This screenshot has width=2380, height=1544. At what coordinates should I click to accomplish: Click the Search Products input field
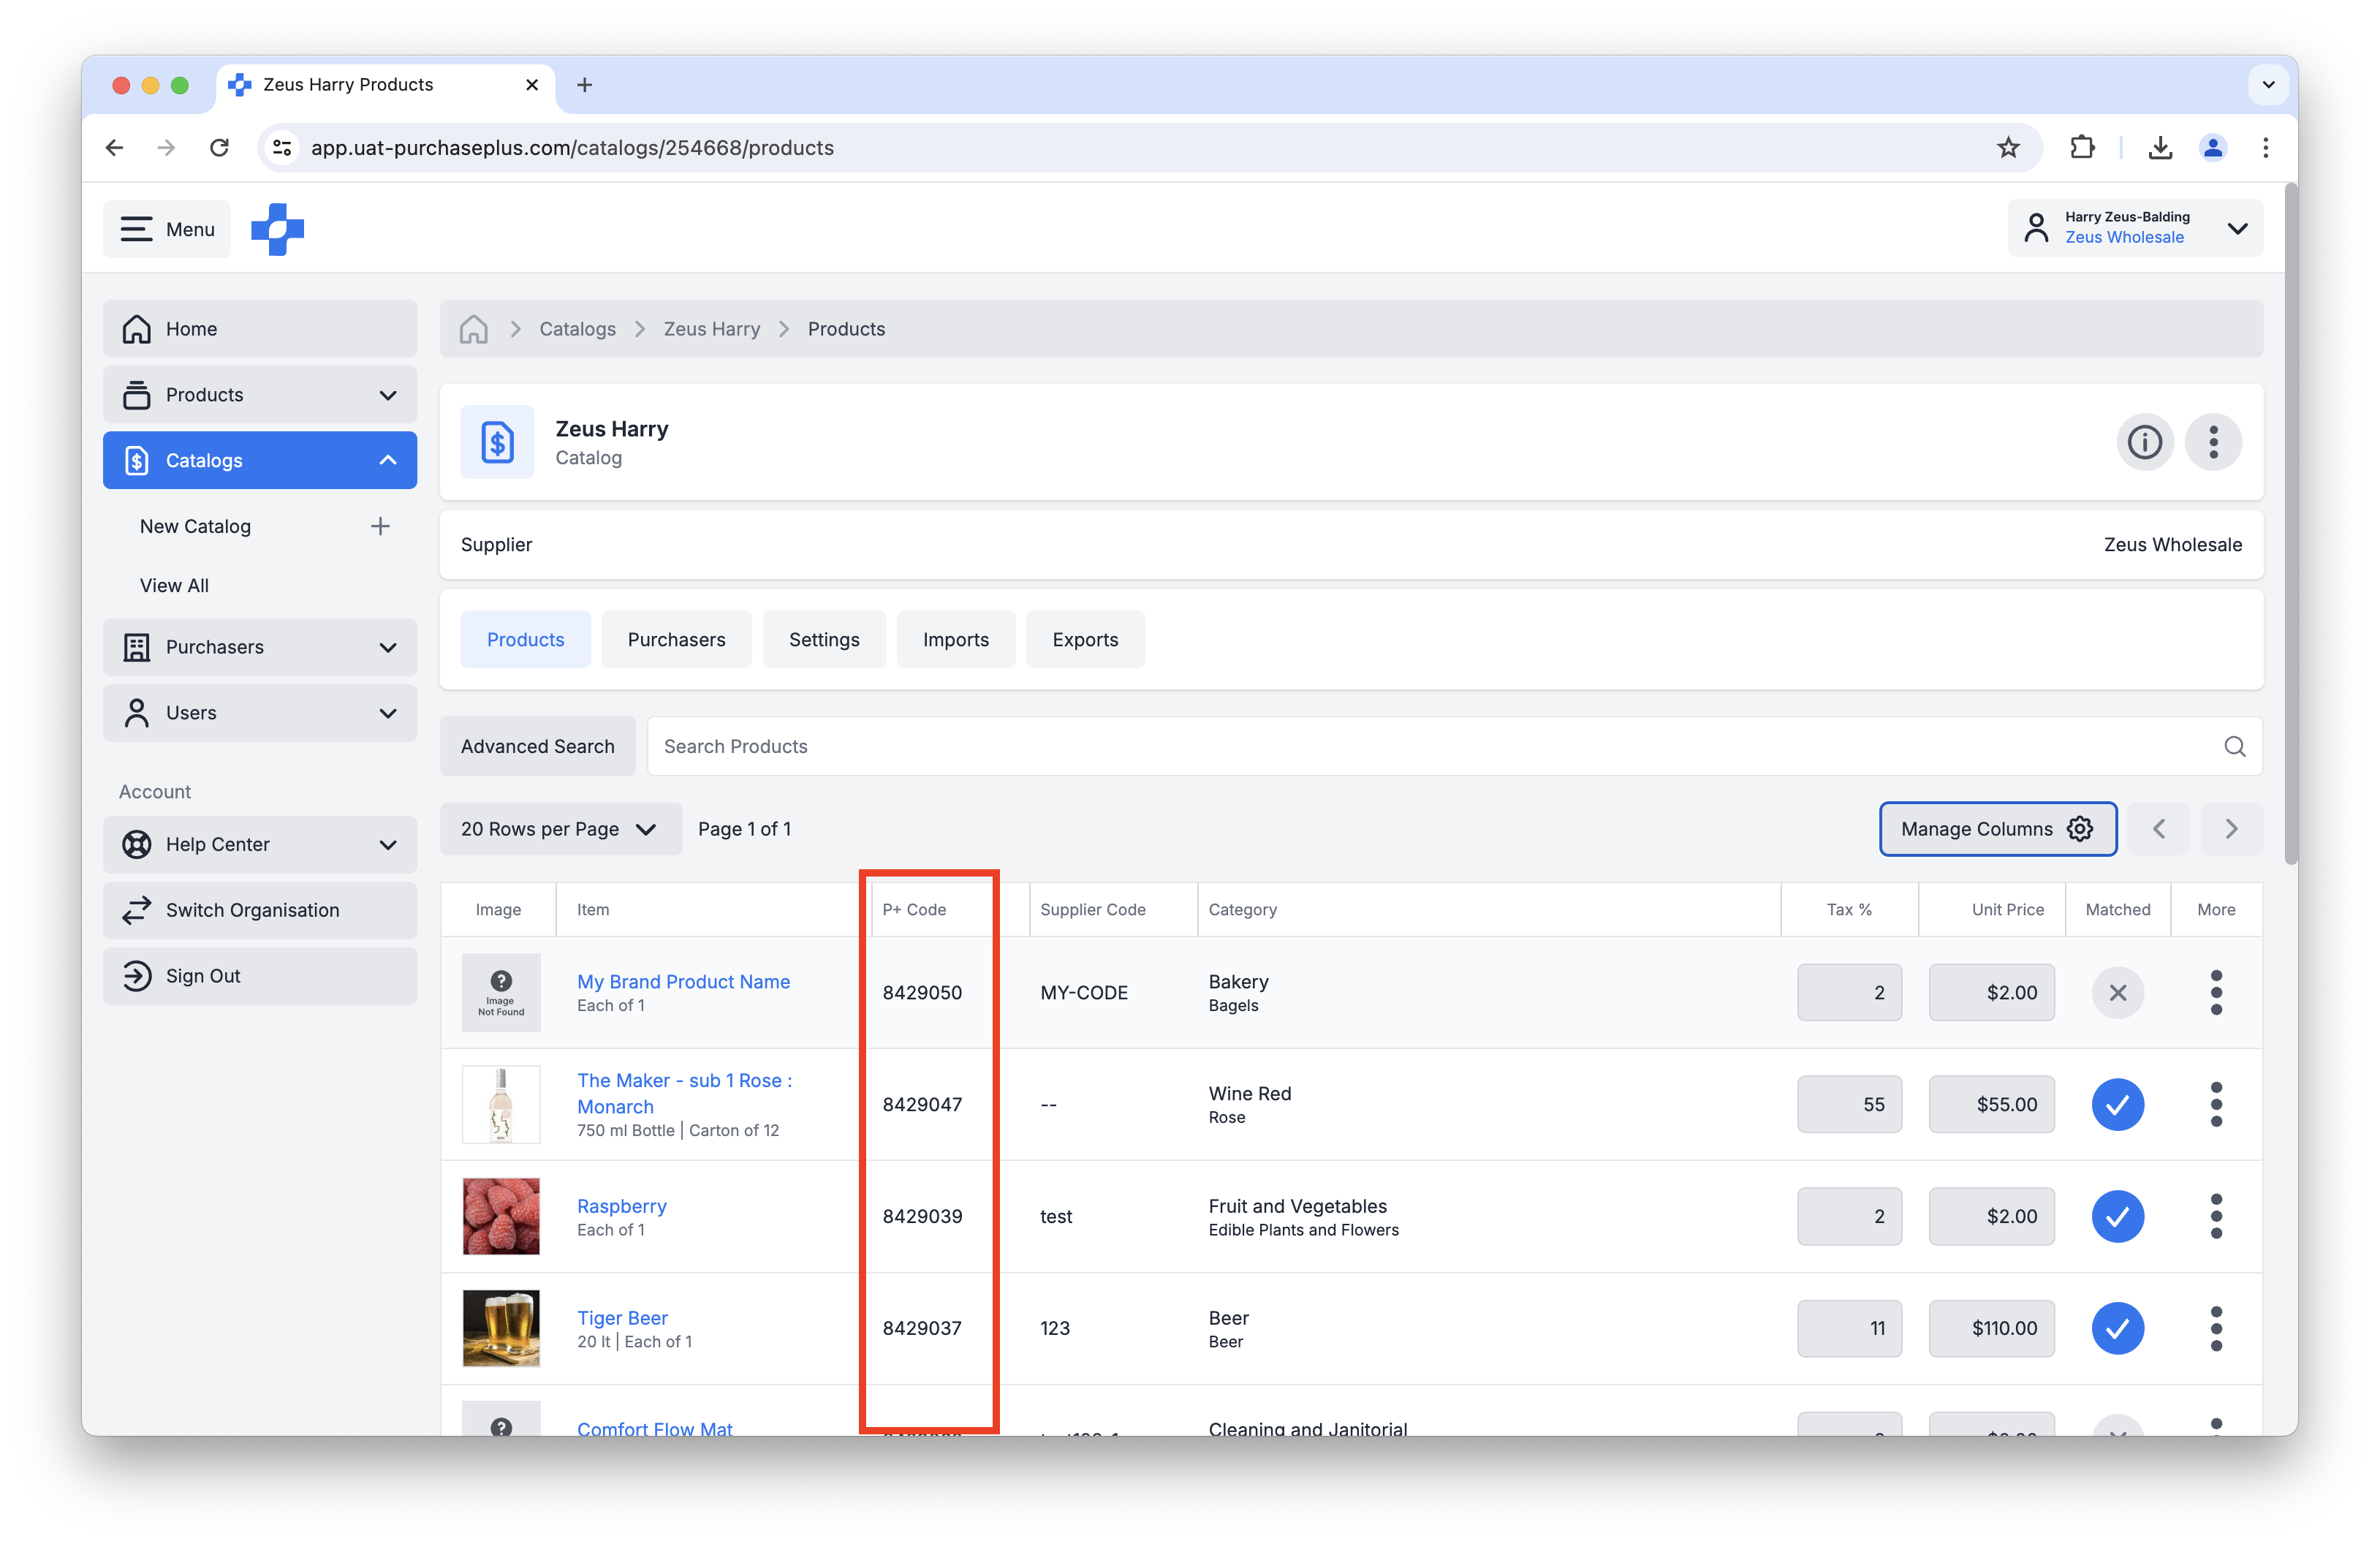pos(1430,746)
